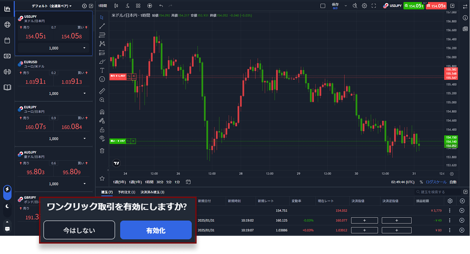The height and width of the screenshot is (254, 470).
Task: Switch to the 予約注文 (1) tab
Action: click(126, 192)
